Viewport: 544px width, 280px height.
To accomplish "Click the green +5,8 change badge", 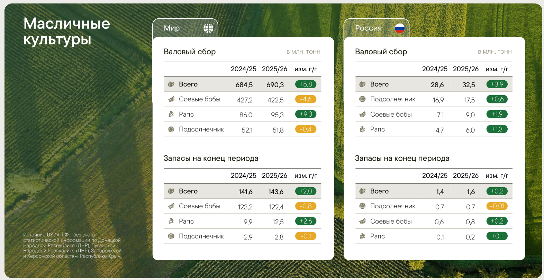I will [306, 84].
